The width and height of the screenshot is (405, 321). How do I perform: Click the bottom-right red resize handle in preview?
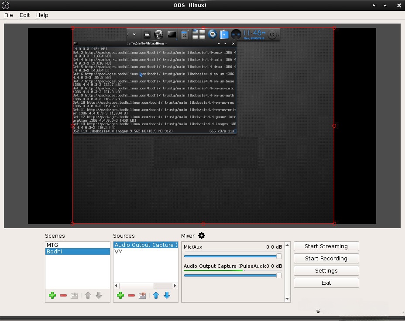point(334,224)
